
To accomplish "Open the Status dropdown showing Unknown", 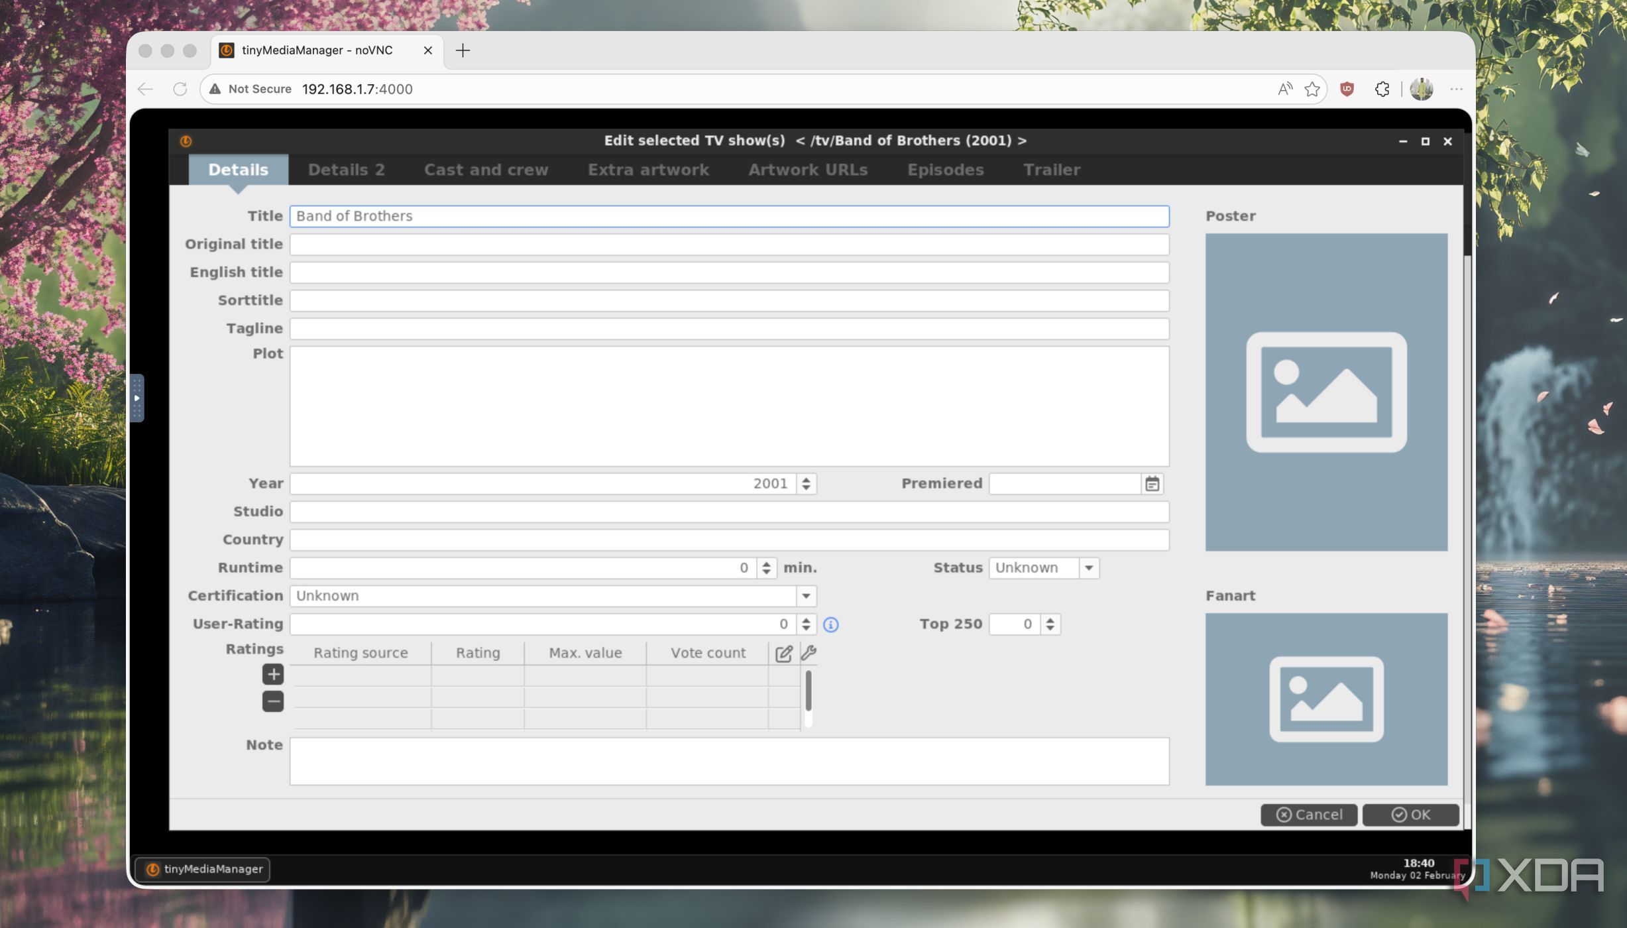I will (x=1088, y=568).
